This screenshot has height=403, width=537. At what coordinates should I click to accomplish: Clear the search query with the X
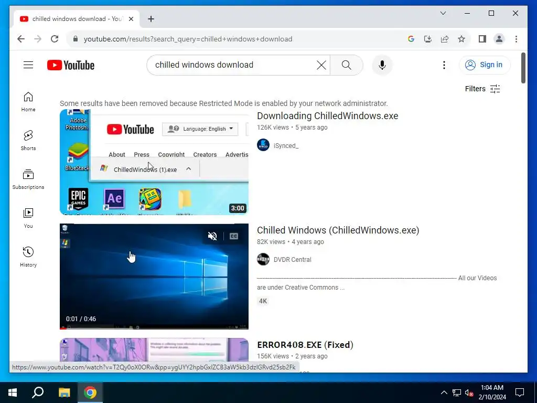point(321,65)
